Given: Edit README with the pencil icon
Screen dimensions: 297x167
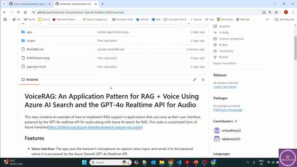Looking at the screenshot, I should tap(194, 80).
